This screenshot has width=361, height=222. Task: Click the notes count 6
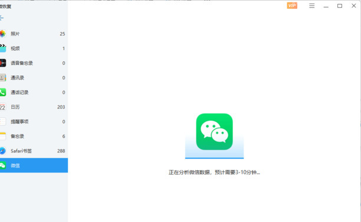tap(64, 136)
